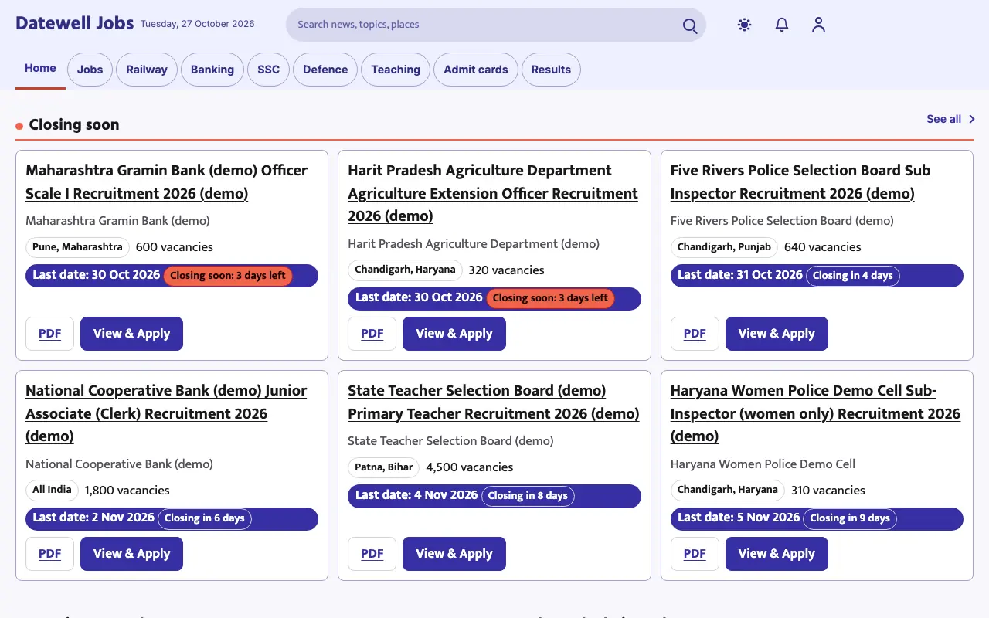Click the search magnifier icon
This screenshot has width=989, height=618.
(690, 25)
